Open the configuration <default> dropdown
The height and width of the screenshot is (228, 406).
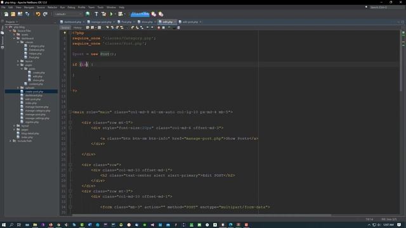tap(68, 14)
